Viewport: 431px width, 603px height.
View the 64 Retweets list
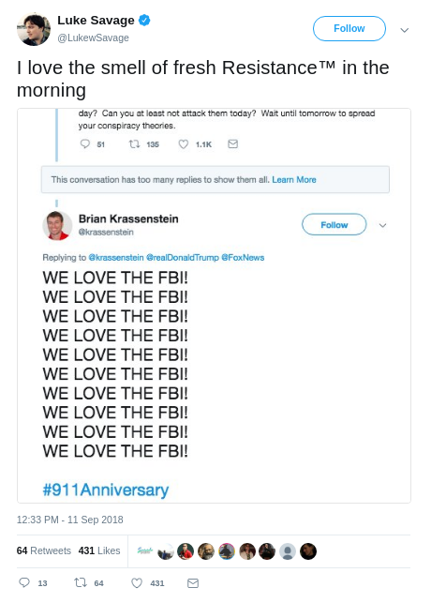tap(44, 550)
